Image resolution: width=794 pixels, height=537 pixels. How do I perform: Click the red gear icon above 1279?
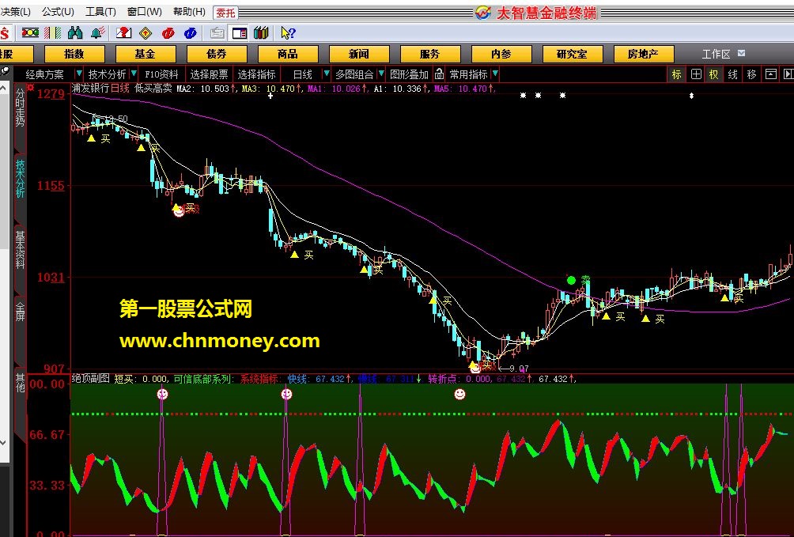[30, 88]
